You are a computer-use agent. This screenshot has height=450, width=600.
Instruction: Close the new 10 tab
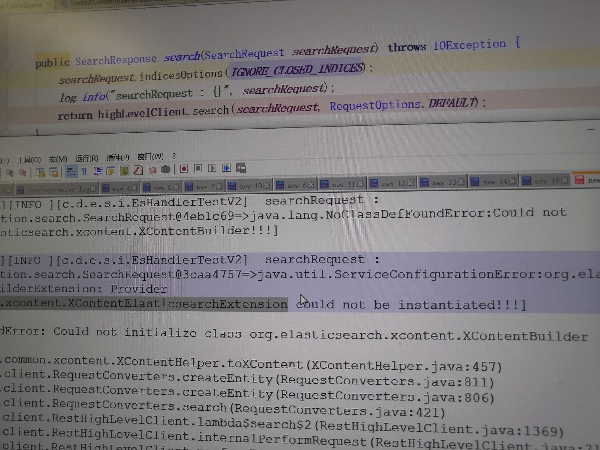(267, 185)
